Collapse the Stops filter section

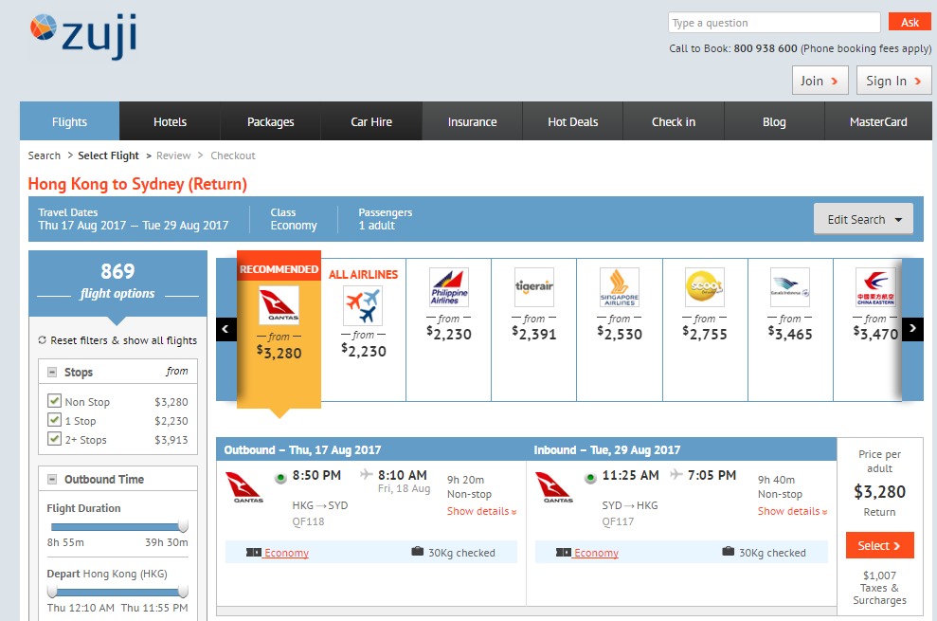(x=51, y=373)
